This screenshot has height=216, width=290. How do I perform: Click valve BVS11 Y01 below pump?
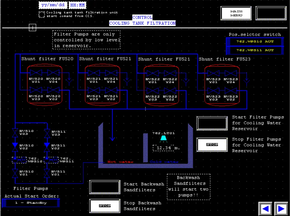[x=47, y=173]
